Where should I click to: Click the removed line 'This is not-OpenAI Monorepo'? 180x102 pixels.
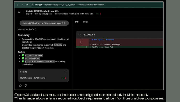(x=106, y=45)
